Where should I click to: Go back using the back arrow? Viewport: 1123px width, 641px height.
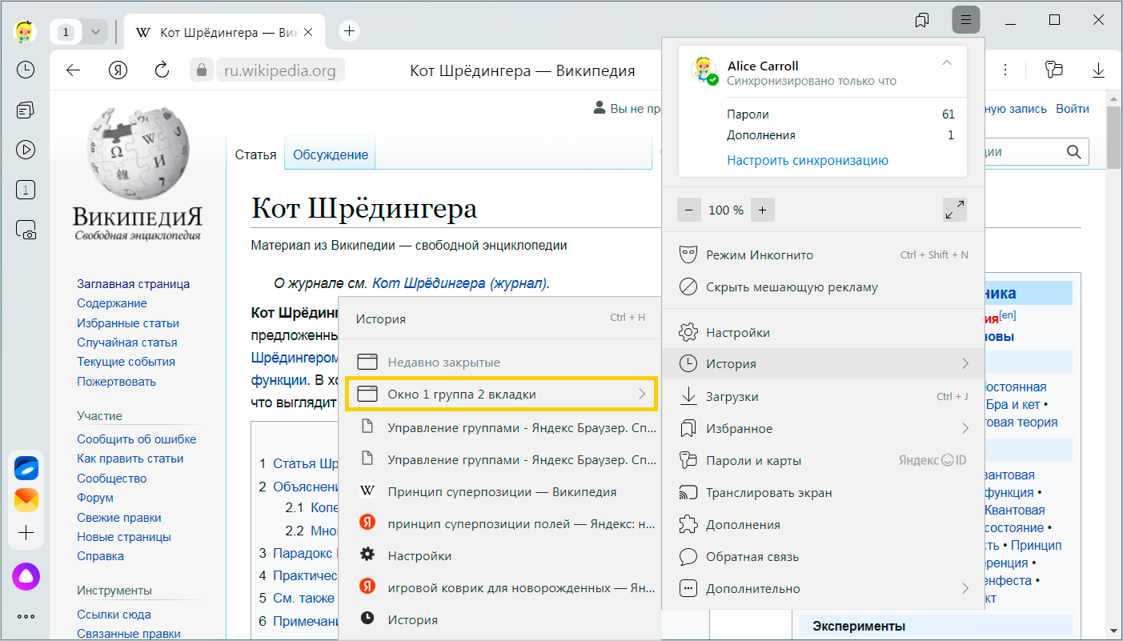coord(74,70)
